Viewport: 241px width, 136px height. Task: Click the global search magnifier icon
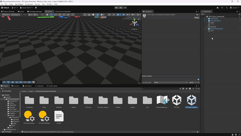pos(227,8)
